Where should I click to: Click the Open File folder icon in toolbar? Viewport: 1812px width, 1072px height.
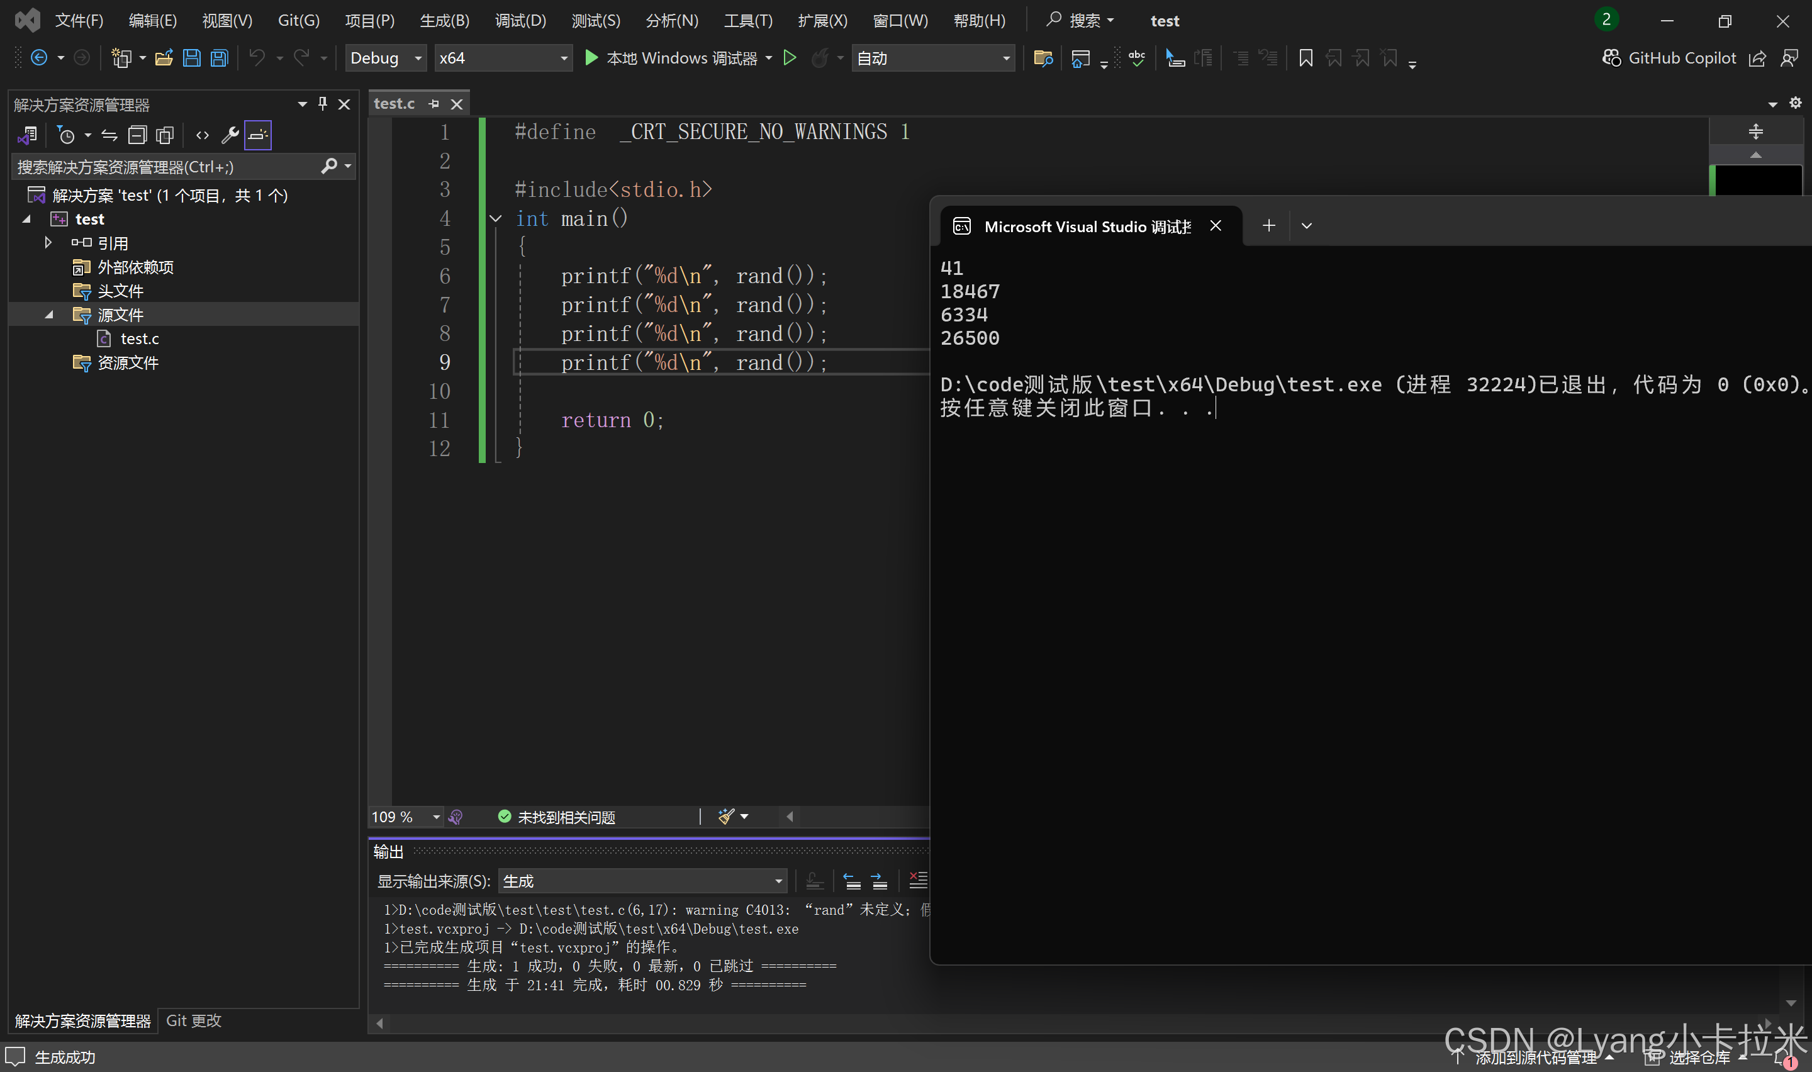[x=164, y=58]
